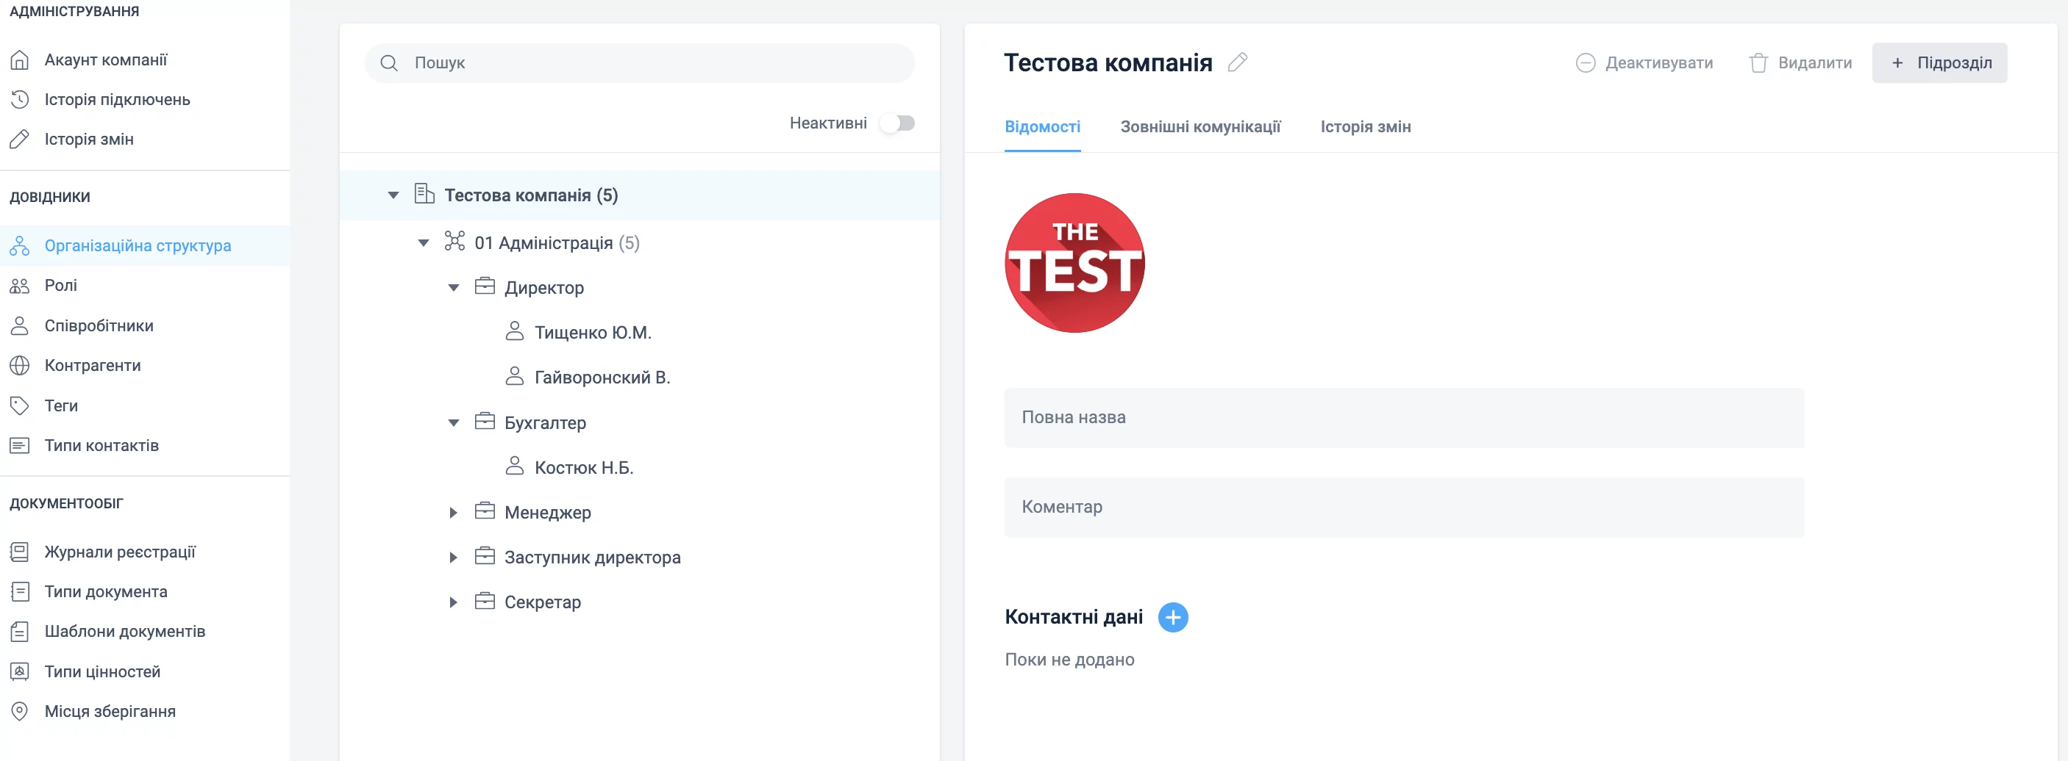Collapse the Директор position node
This screenshot has width=2068, height=761.
(x=454, y=289)
